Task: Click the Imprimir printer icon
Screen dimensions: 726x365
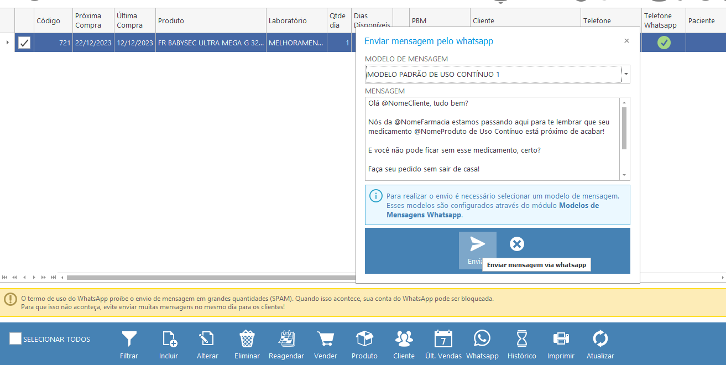Action: [x=561, y=339]
